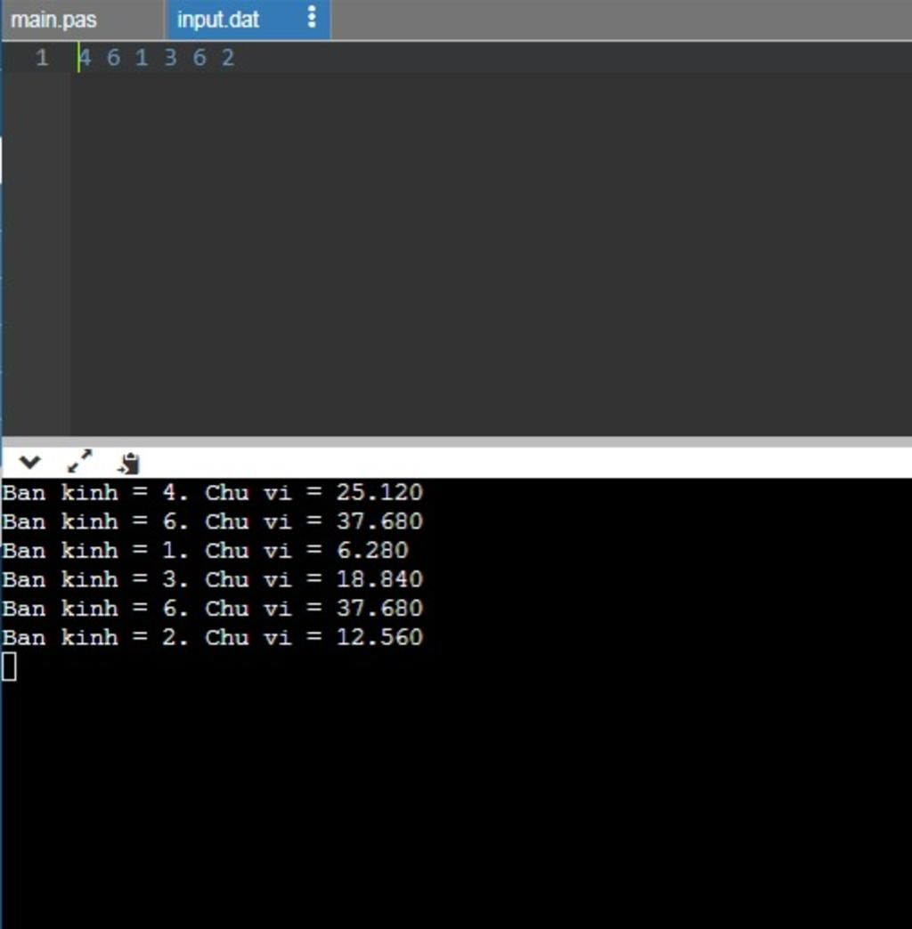Image resolution: width=912 pixels, height=929 pixels.
Task: Expand the console to fullscreen
Action: click(79, 462)
